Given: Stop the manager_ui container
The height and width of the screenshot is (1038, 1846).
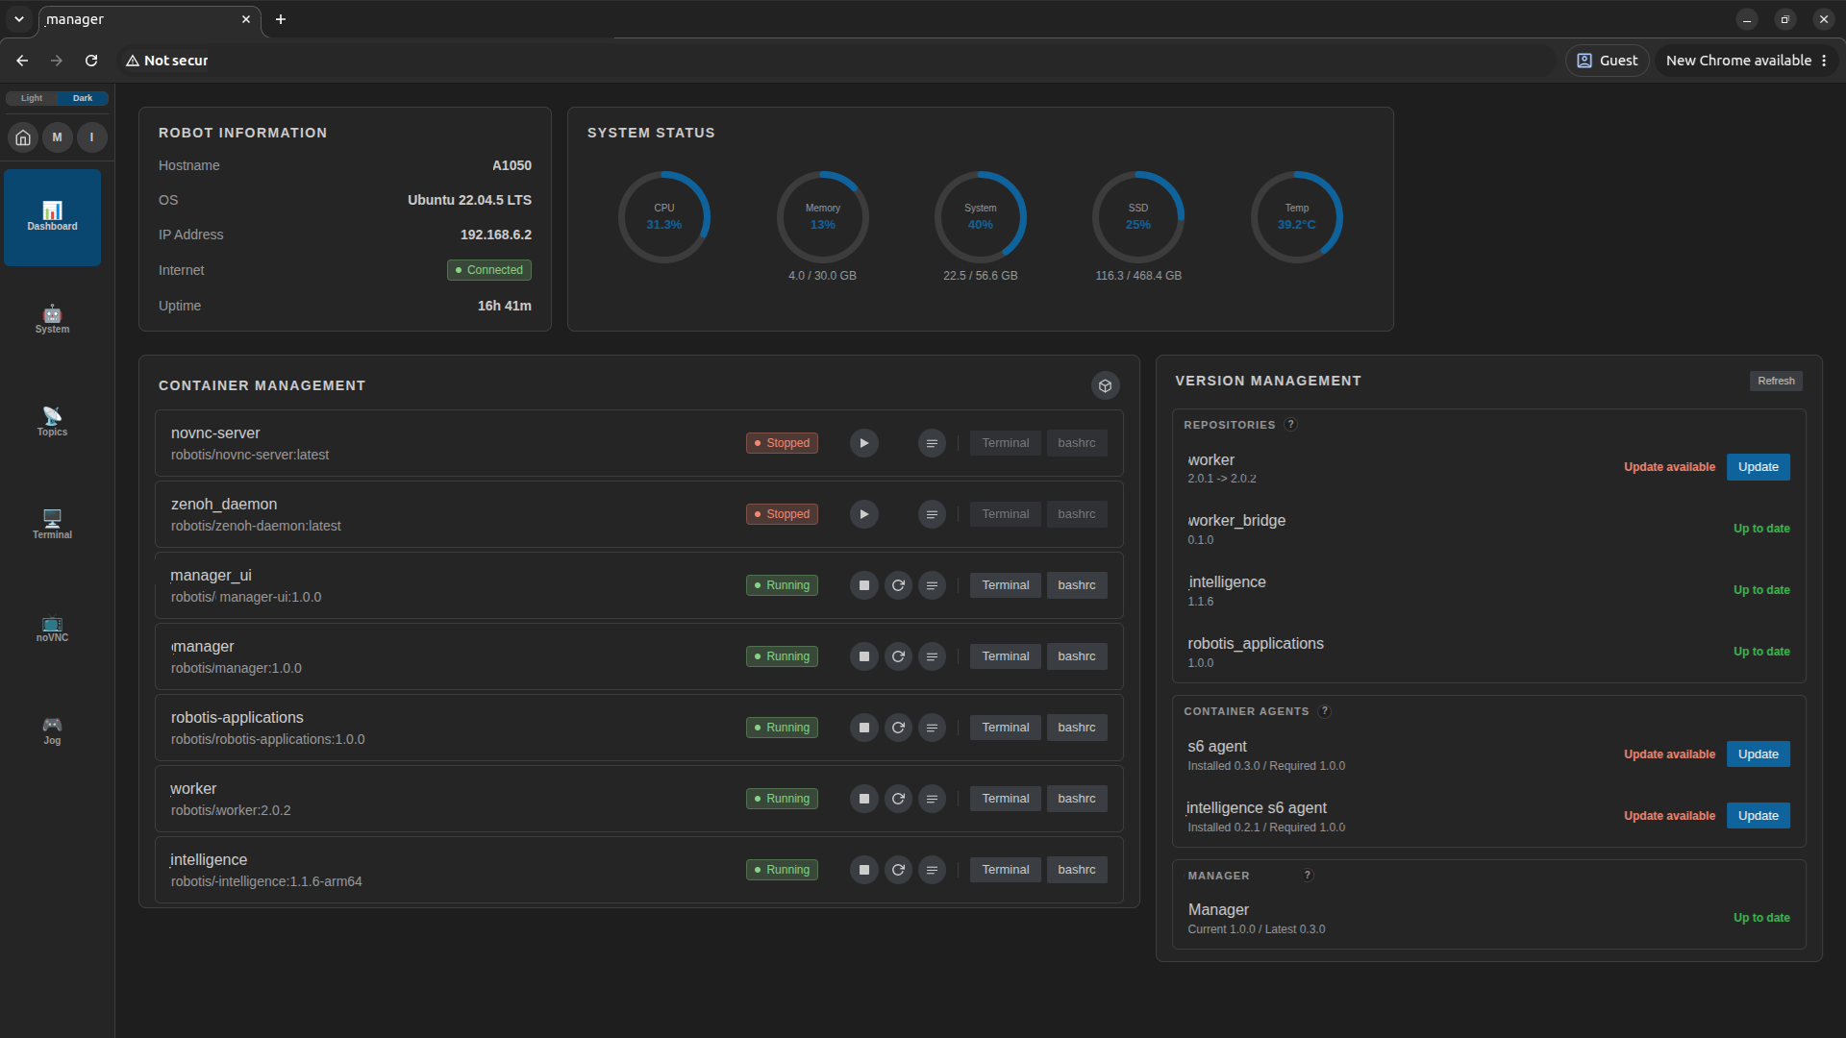Looking at the screenshot, I should click(x=863, y=585).
